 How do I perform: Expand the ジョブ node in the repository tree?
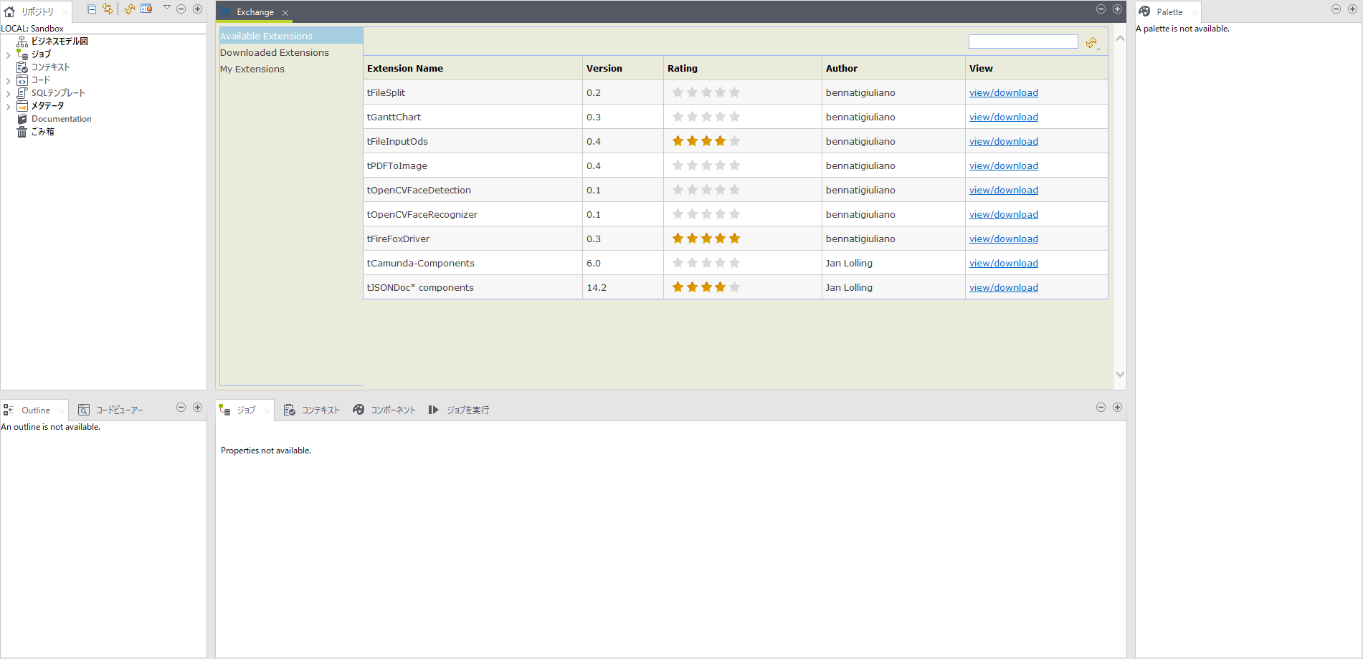point(8,55)
